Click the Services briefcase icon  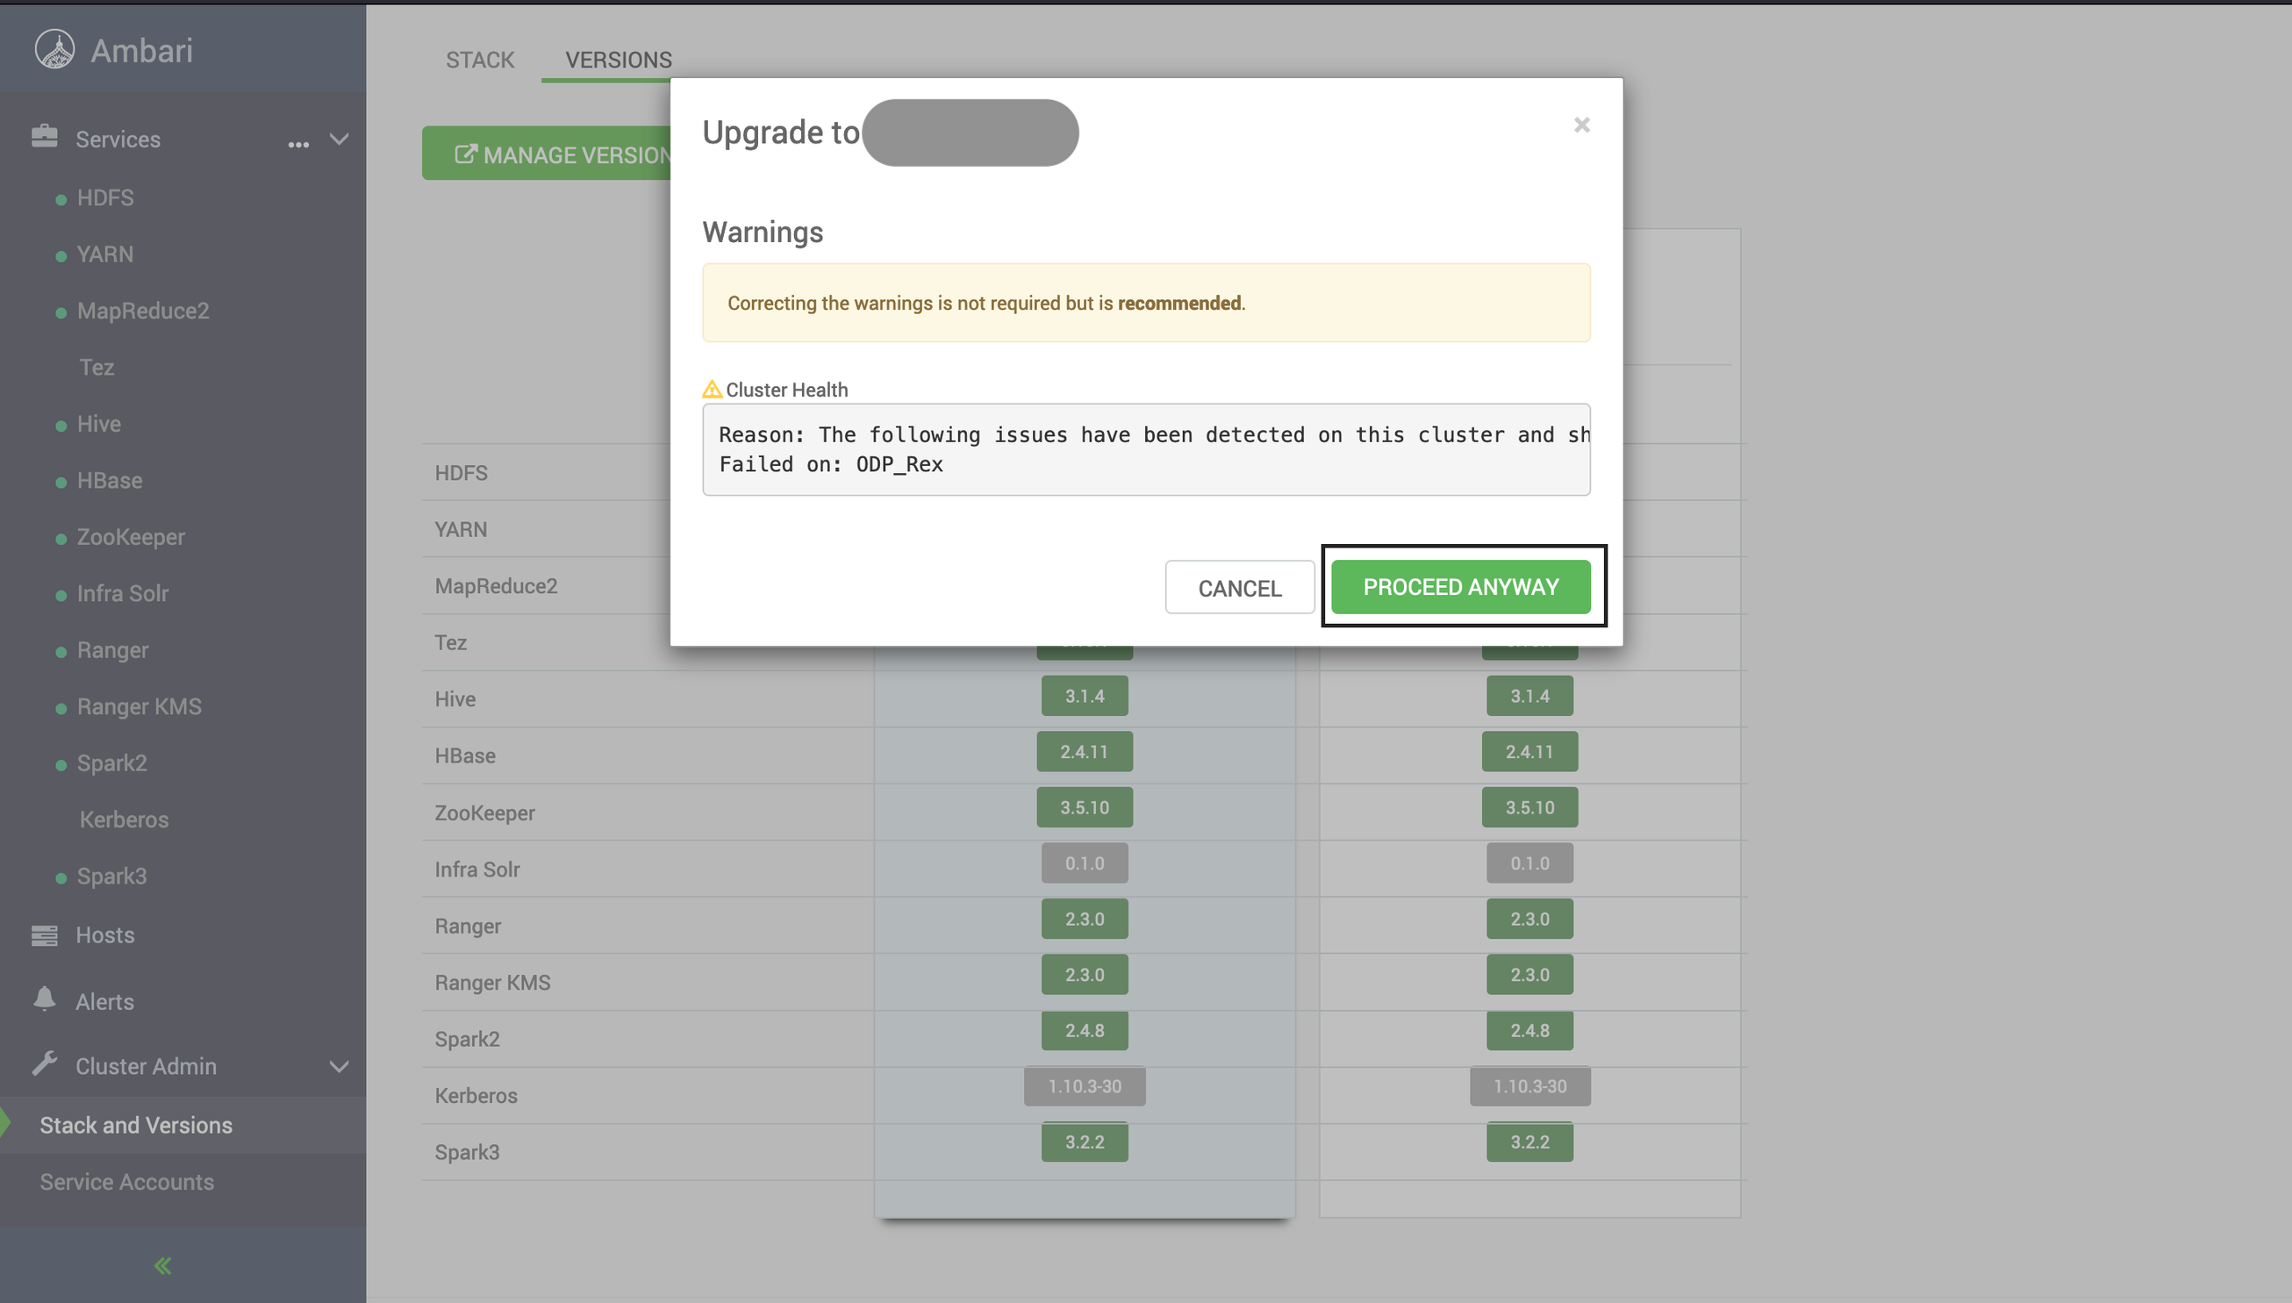[x=44, y=137]
